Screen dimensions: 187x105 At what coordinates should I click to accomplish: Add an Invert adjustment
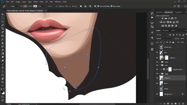162,26
